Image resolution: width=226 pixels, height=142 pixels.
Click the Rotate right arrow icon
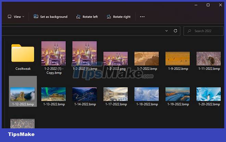109,17
